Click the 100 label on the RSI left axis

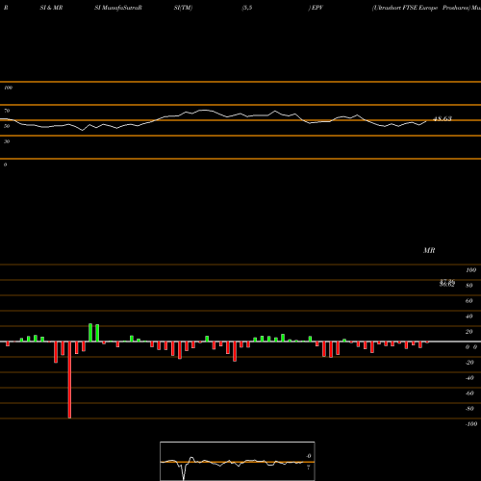click(x=8, y=88)
